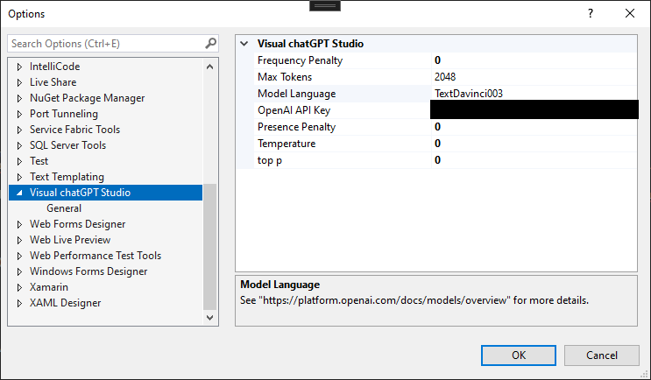651x380 pixels.
Task: Click the tree scrollbar up arrow
Action: (x=209, y=67)
